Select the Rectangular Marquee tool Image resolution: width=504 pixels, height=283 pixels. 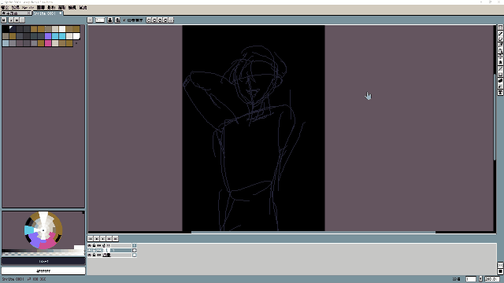(500, 28)
